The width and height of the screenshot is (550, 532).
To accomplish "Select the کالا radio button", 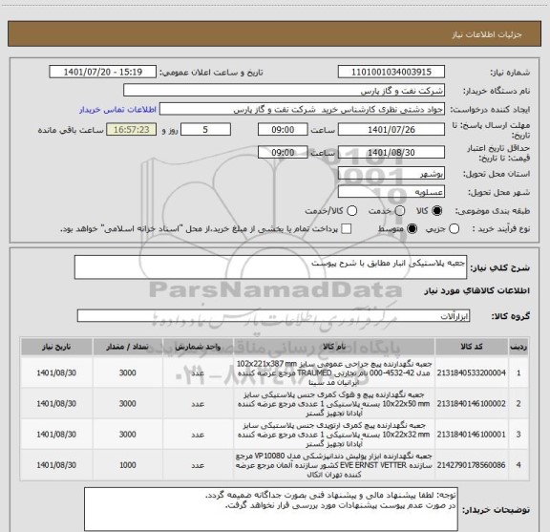I will point(437,211).
